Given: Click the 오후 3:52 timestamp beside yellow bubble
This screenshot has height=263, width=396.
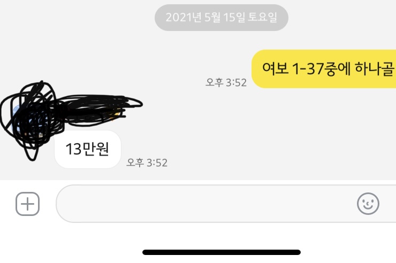Looking at the screenshot, I should 226,82.
